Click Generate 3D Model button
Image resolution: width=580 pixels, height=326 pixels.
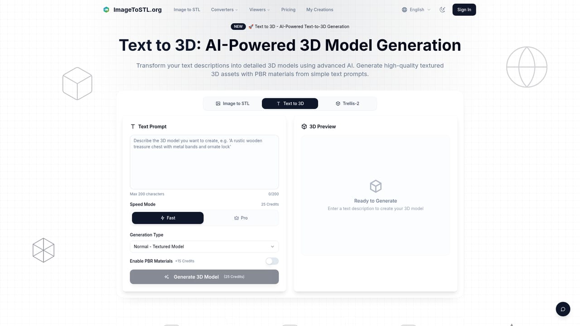(204, 277)
